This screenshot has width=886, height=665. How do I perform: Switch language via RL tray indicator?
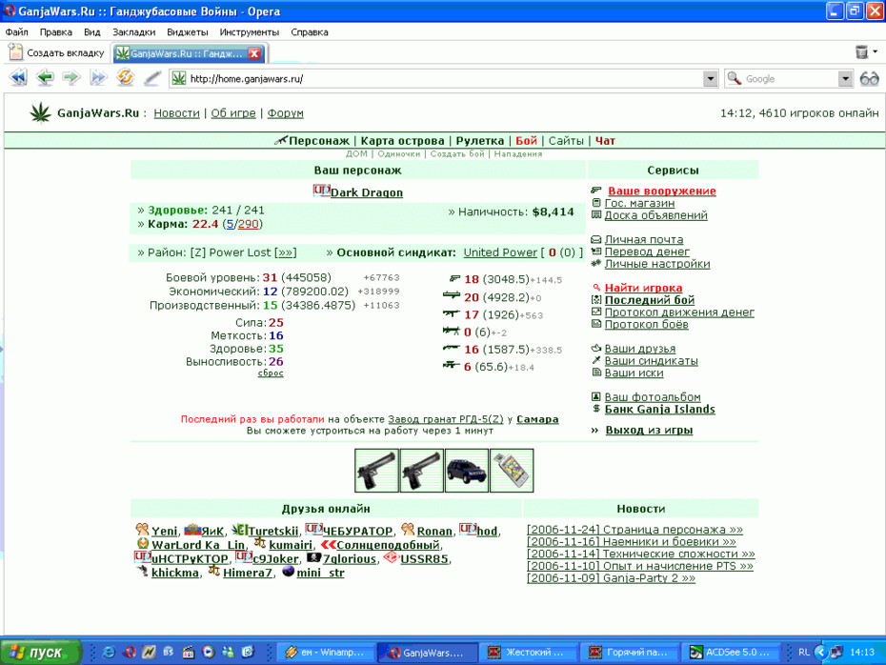point(803,652)
